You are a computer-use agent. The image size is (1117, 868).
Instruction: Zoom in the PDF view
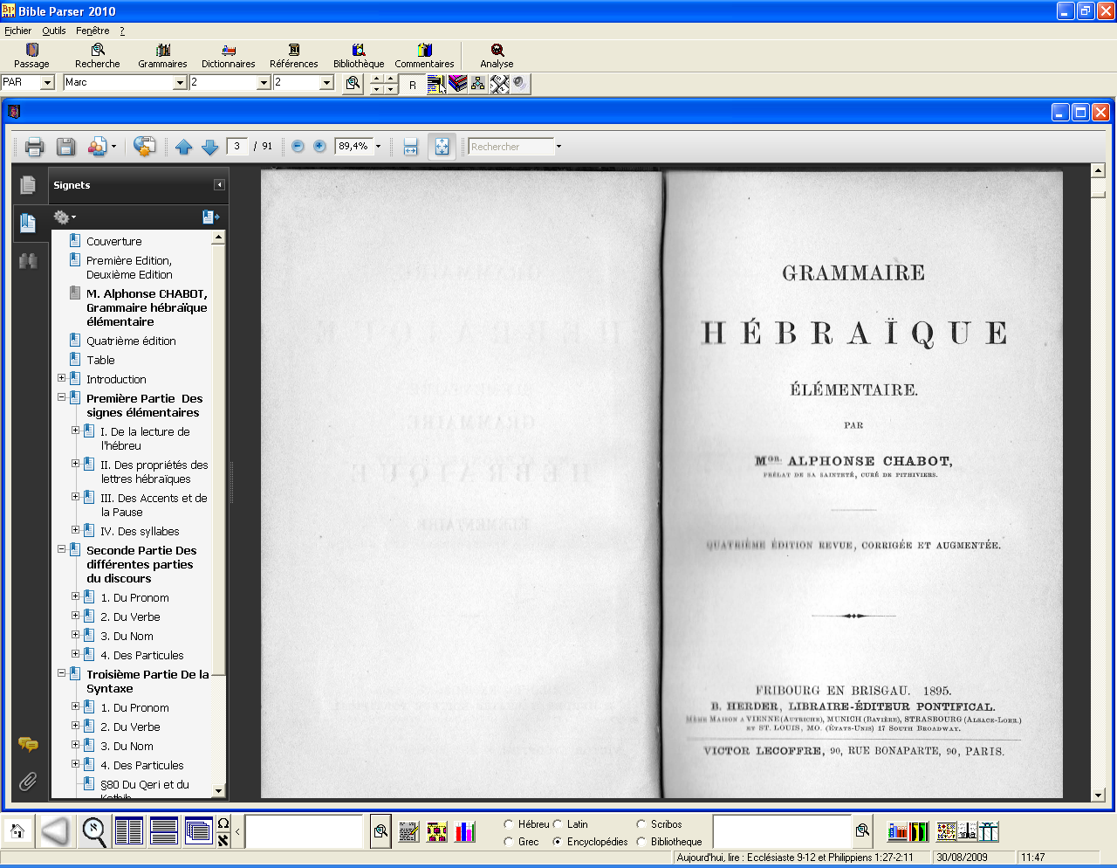click(x=319, y=147)
